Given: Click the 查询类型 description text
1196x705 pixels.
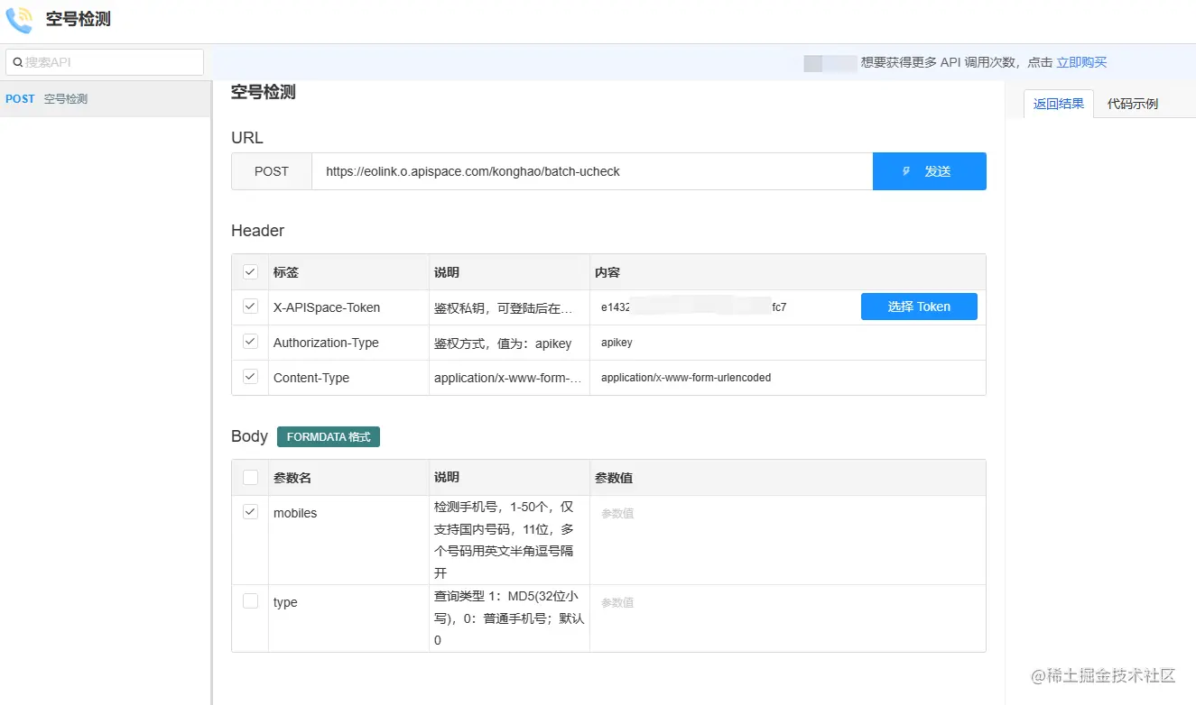Looking at the screenshot, I should tap(509, 618).
